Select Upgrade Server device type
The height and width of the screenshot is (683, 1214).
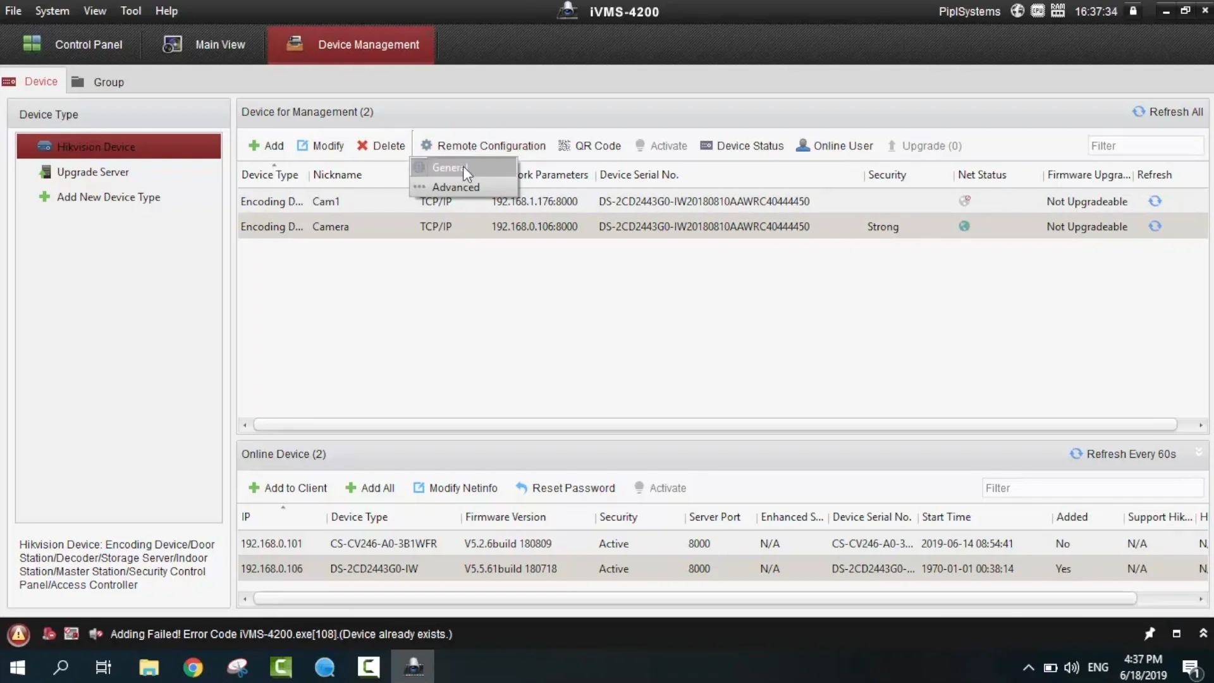(x=92, y=172)
